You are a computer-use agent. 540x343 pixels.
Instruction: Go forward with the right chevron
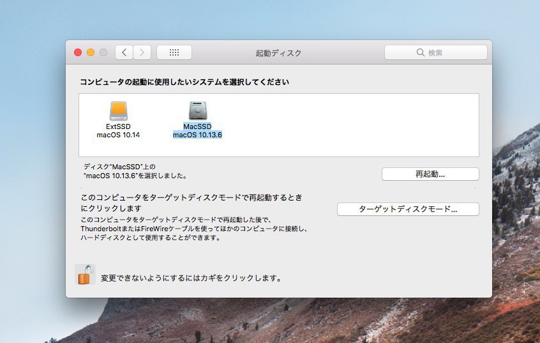click(x=142, y=53)
